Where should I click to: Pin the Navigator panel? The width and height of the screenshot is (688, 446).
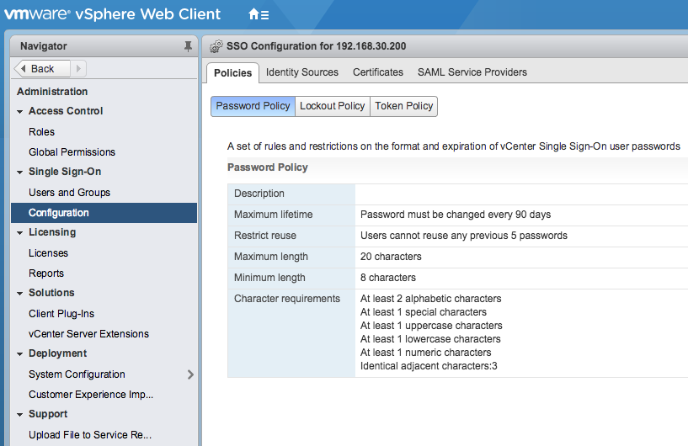(x=188, y=46)
